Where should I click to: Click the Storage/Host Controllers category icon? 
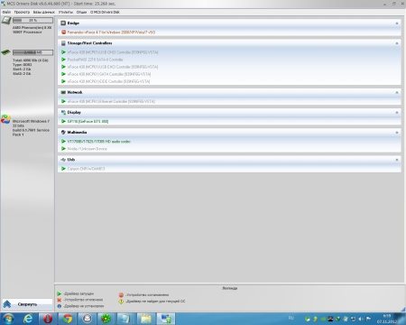(63, 43)
